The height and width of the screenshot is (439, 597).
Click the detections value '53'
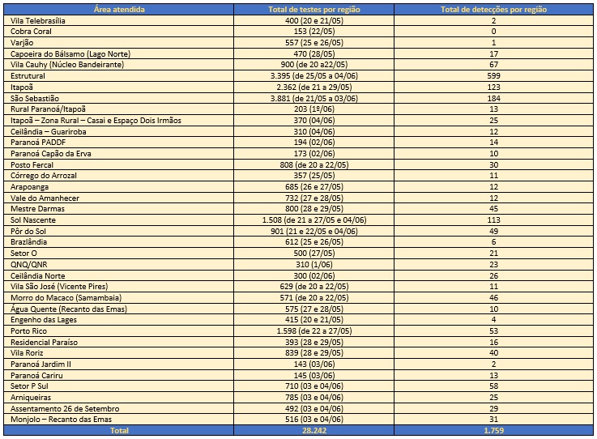494,330
